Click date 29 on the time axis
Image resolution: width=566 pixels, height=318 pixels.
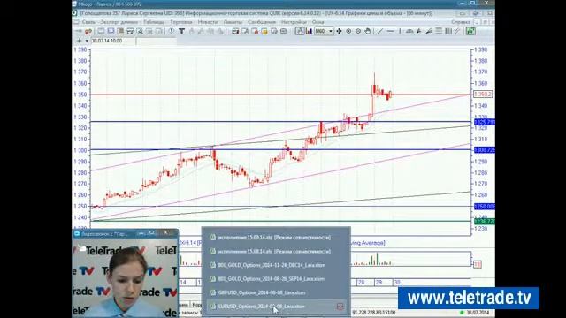pyautogui.click(x=379, y=283)
